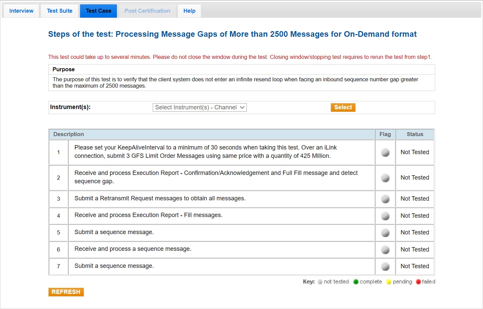Click the status flag for step 2
The image size is (483, 309).
click(x=385, y=178)
